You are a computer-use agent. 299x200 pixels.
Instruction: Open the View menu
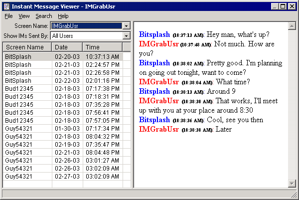[x=24, y=16]
